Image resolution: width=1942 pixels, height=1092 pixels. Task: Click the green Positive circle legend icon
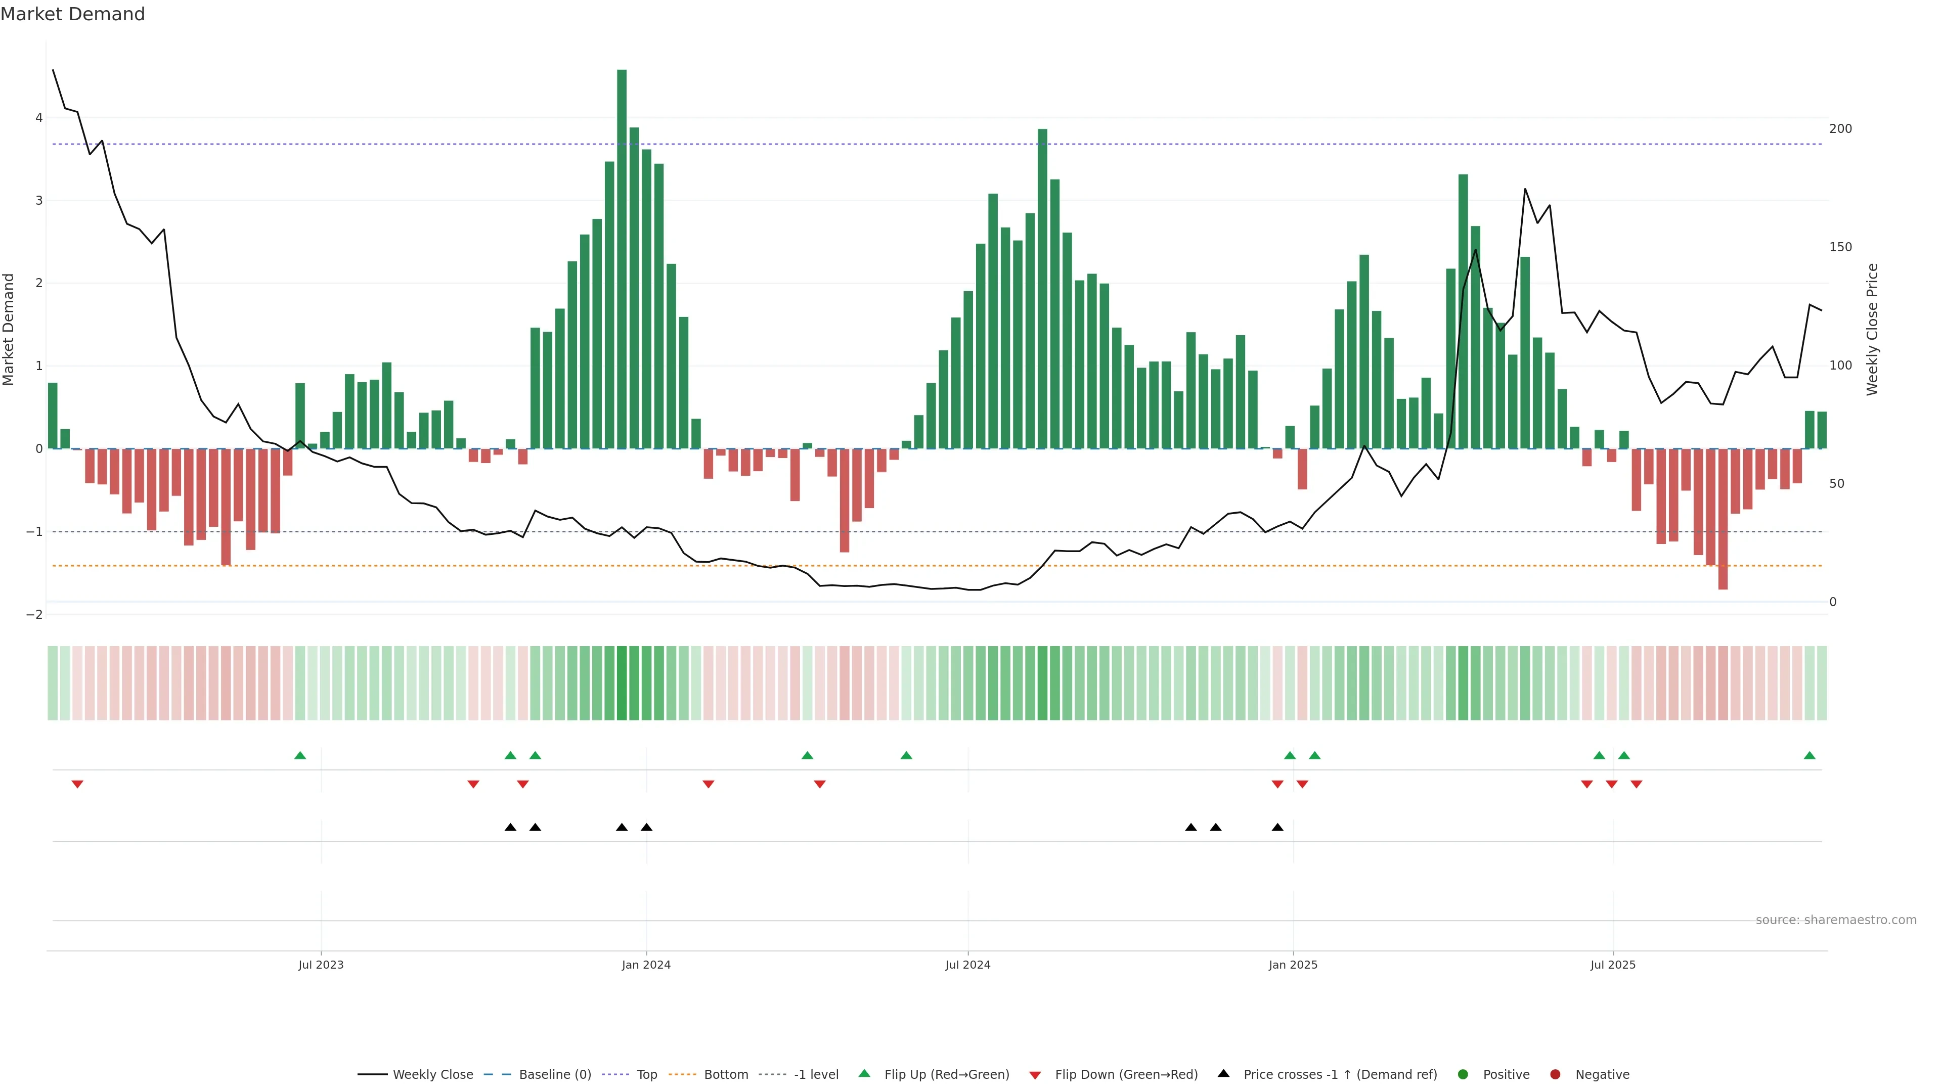(x=1463, y=1074)
